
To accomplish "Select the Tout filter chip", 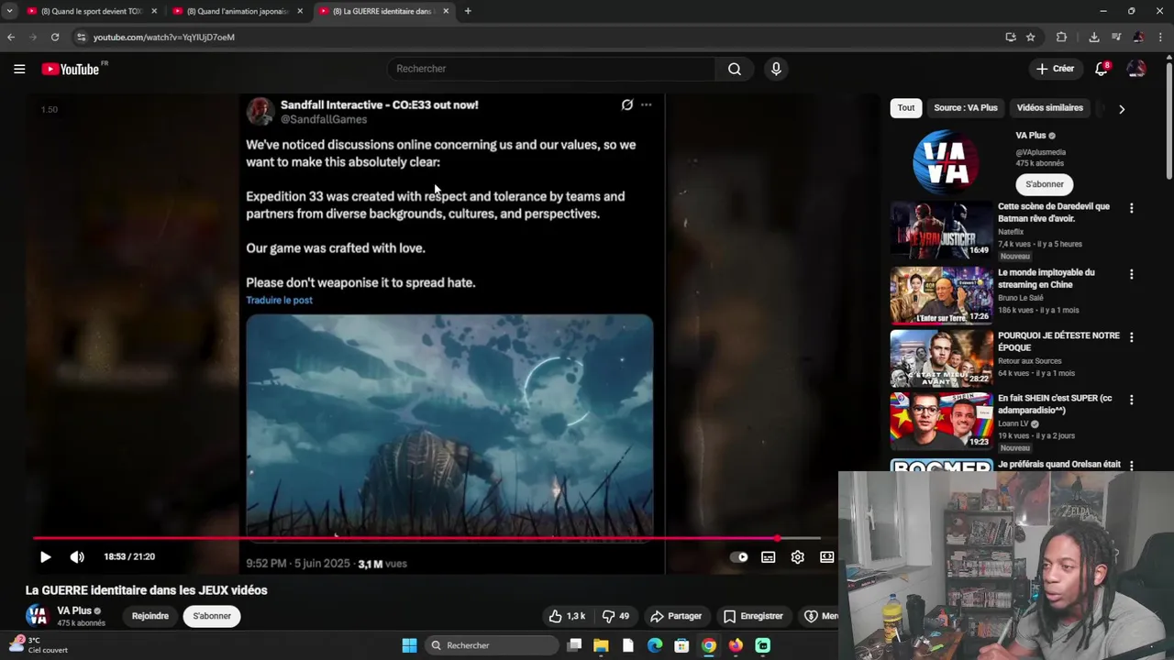I will (x=906, y=108).
